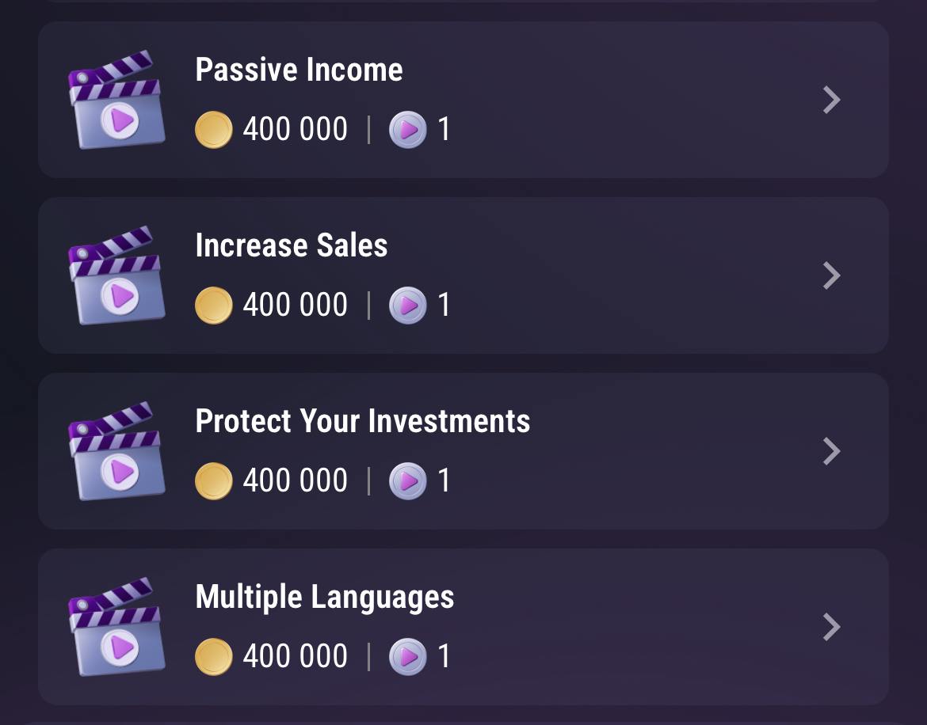Select the Protect Your Investments title

pyautogui.click(x=362, y=421)
